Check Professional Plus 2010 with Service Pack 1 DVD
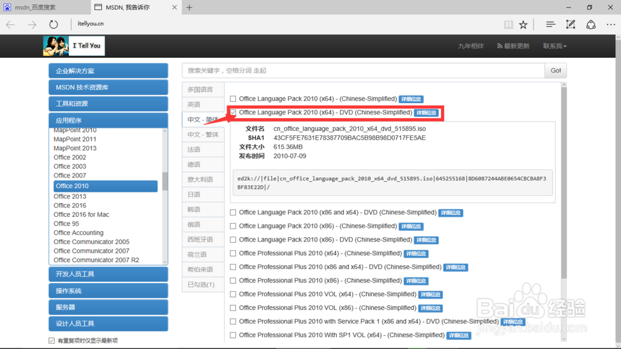The width and height of the screenshot is (621, 349). point(233,322)
